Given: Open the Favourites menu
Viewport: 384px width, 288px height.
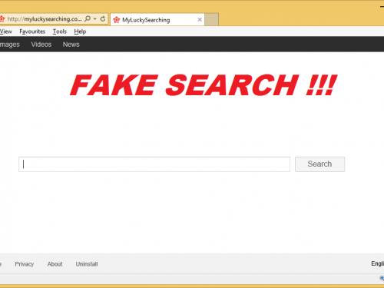Looking at the screenshot, I should tap(32, 31).
